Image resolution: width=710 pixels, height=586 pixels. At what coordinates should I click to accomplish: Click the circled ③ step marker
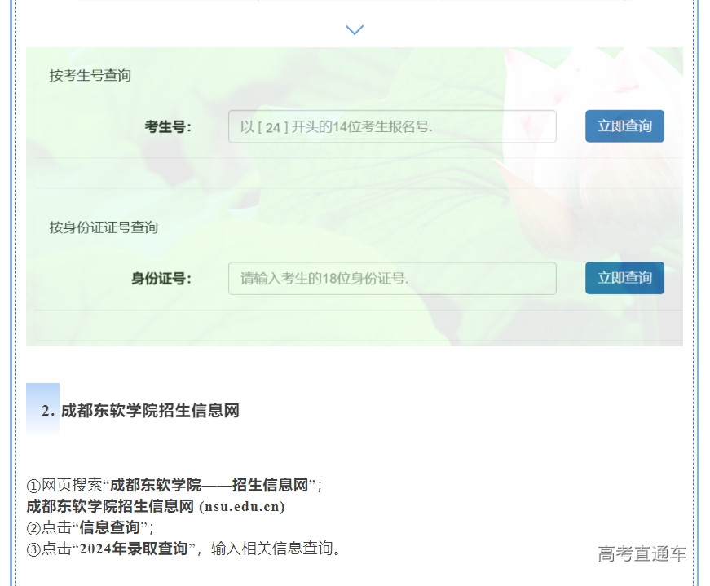33,549
